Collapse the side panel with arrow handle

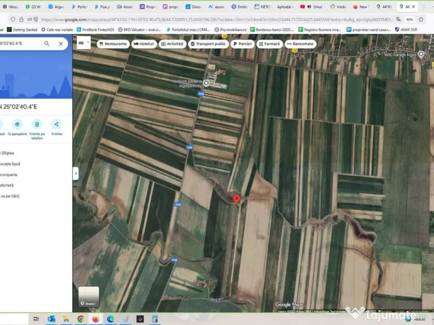75,173
